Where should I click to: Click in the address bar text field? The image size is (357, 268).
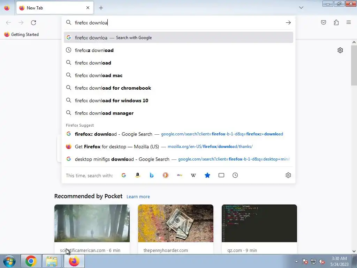click(178, 23)
